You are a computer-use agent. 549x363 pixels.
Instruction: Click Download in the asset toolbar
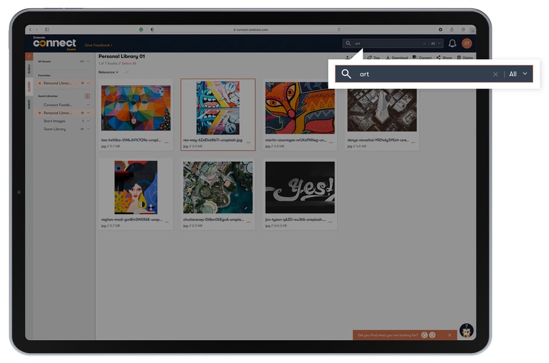click(396, 58)
